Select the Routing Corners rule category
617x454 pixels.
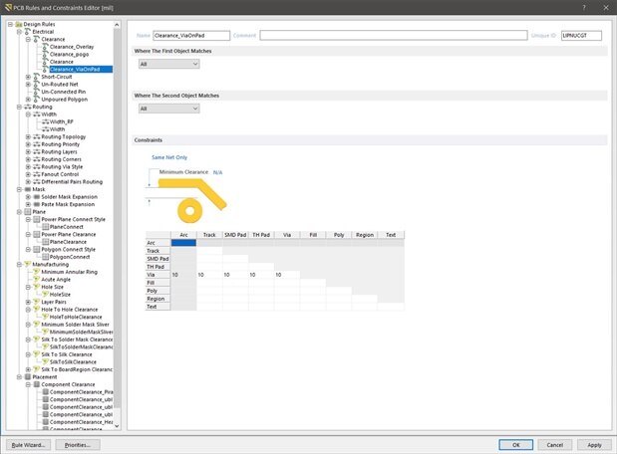click(62, 159)
